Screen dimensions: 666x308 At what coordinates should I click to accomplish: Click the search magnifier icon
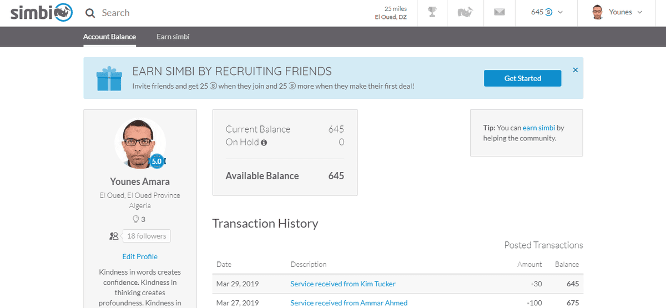pyautogui.click(x=90, y=13)
